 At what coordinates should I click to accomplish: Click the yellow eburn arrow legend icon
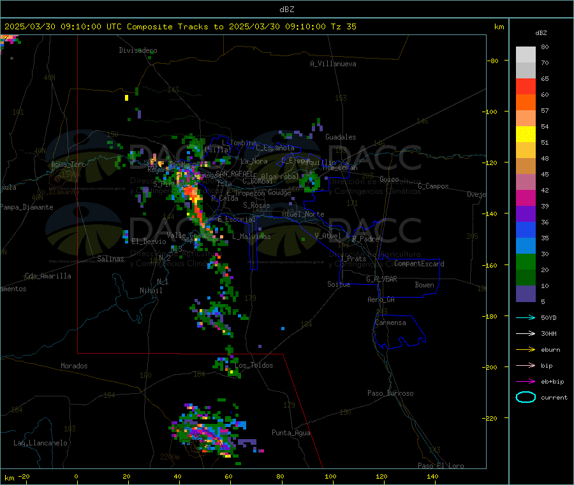[x=526, y=350]
